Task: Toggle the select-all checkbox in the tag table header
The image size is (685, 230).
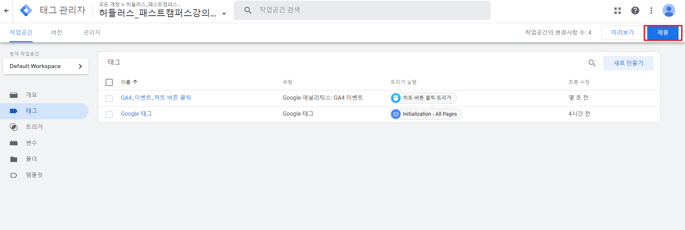Action: [109, 82]
